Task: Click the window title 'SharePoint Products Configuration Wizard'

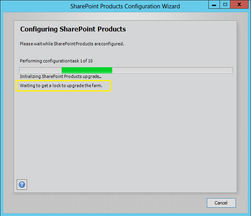Action: (x=125, y=6)
